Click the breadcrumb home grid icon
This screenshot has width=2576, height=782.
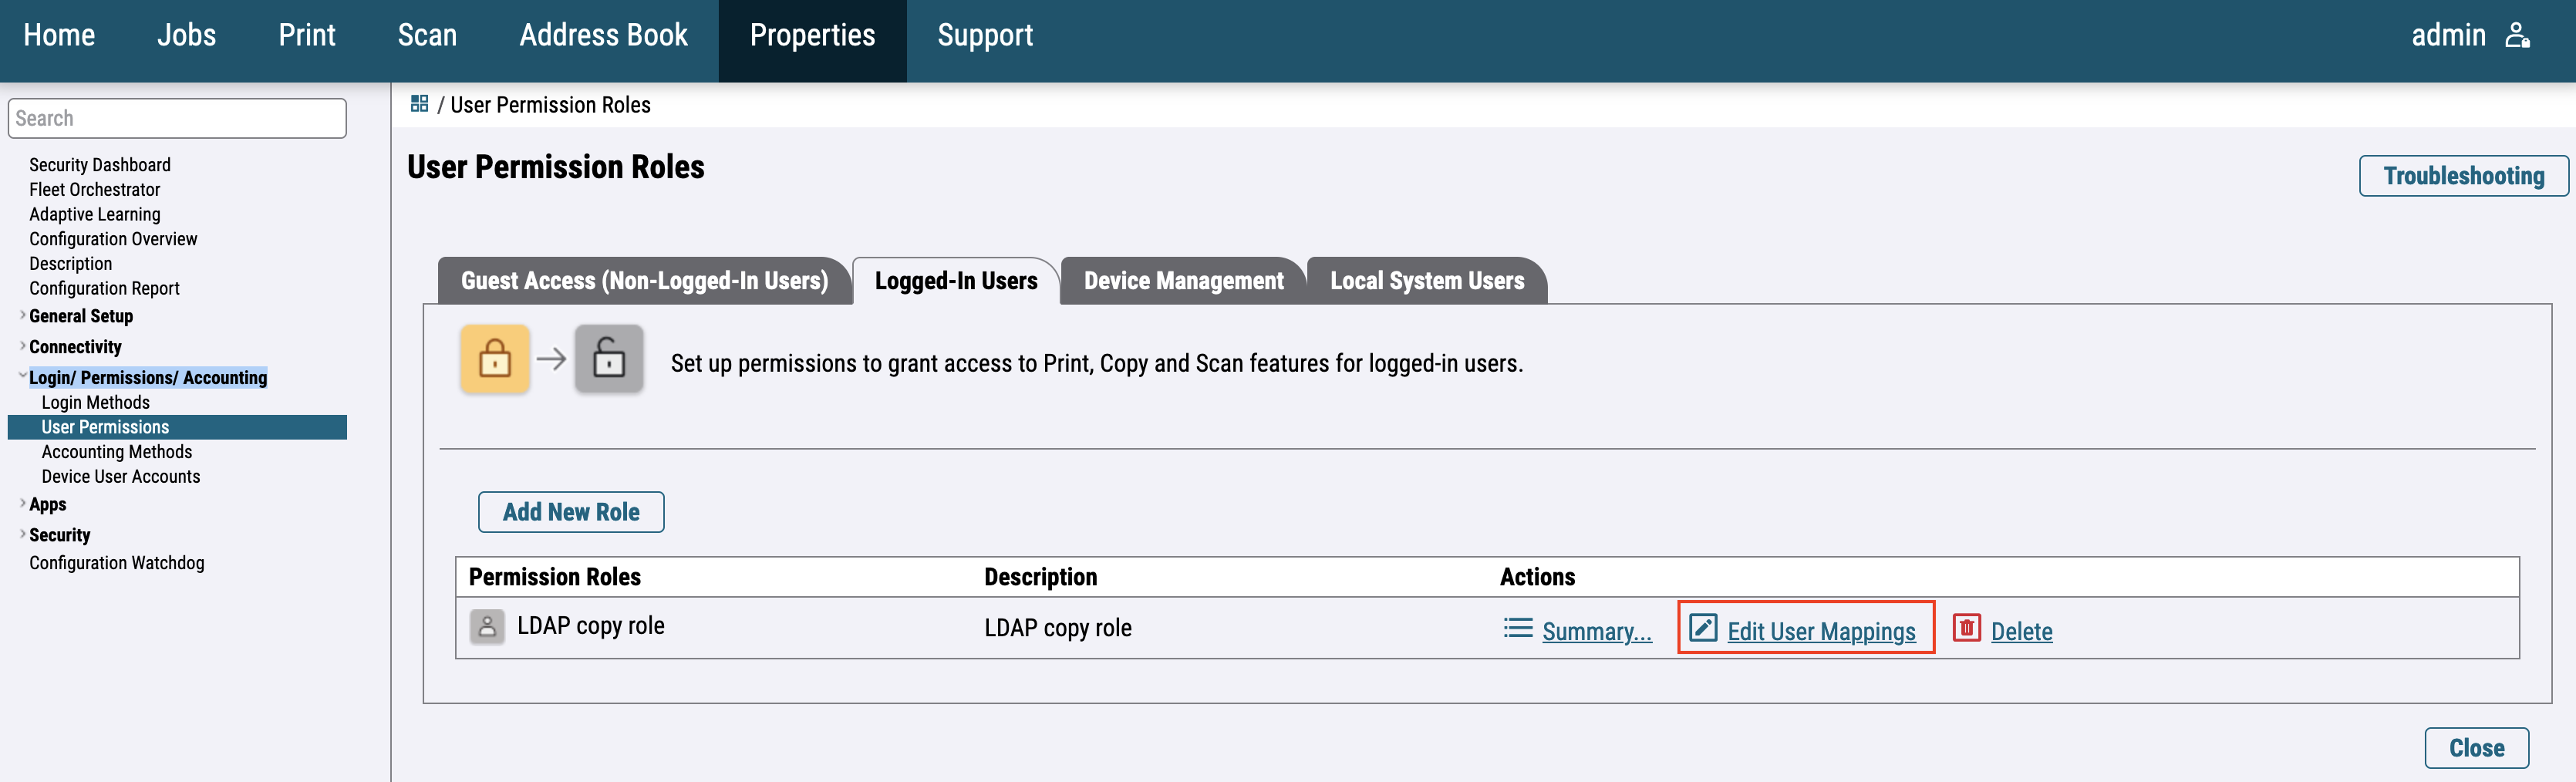[419, 104]
